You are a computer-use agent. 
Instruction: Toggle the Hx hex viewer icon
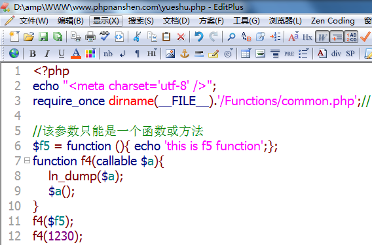(307, 37)
